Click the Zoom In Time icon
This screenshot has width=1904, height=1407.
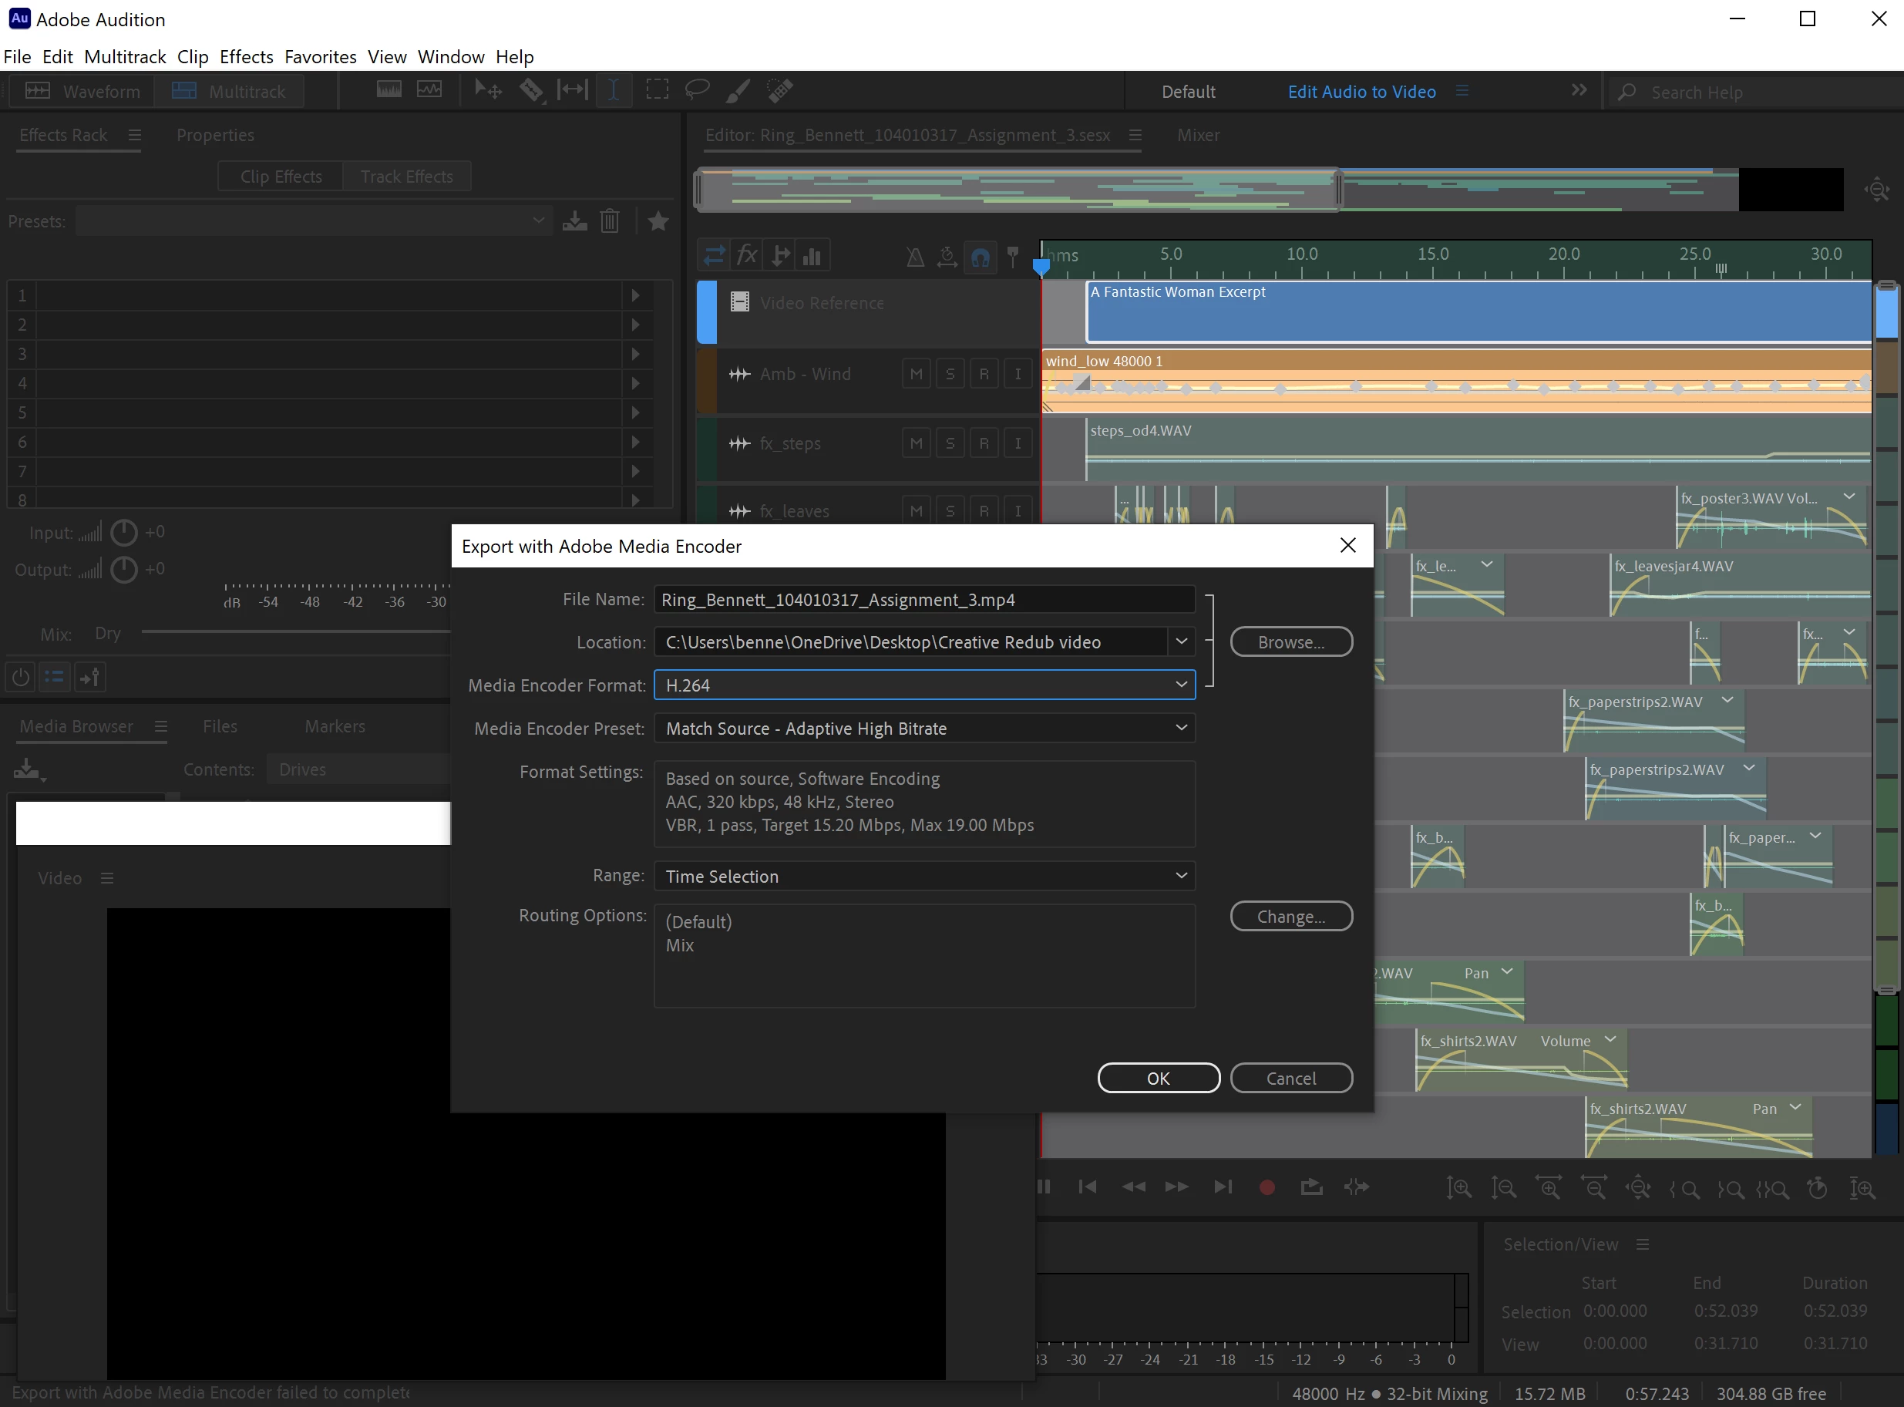click(1548, 1187)
